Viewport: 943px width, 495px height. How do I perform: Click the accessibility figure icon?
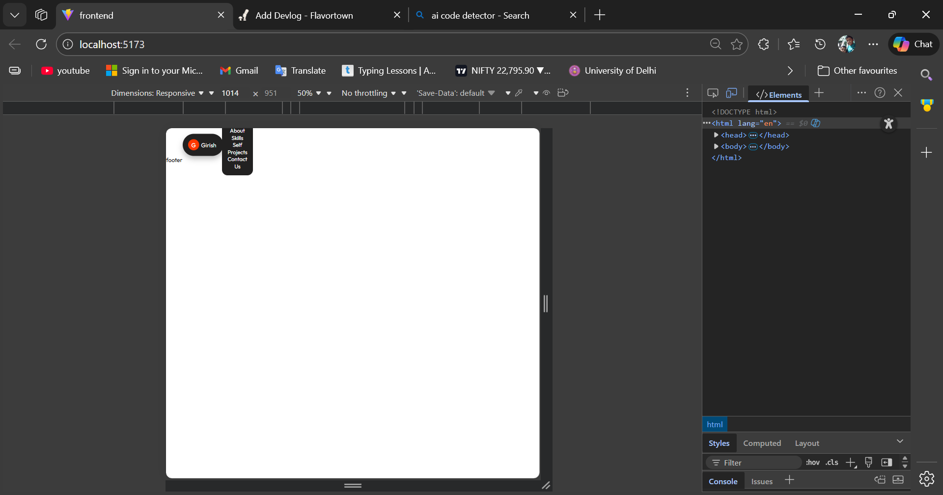coord(888,124)
